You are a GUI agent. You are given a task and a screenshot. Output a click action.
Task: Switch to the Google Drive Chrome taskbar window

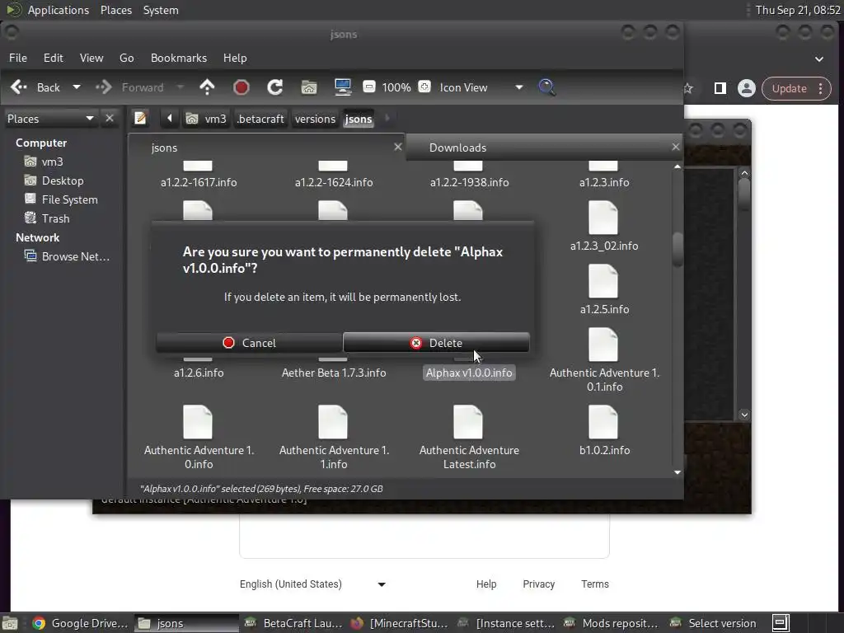(80, 623)
